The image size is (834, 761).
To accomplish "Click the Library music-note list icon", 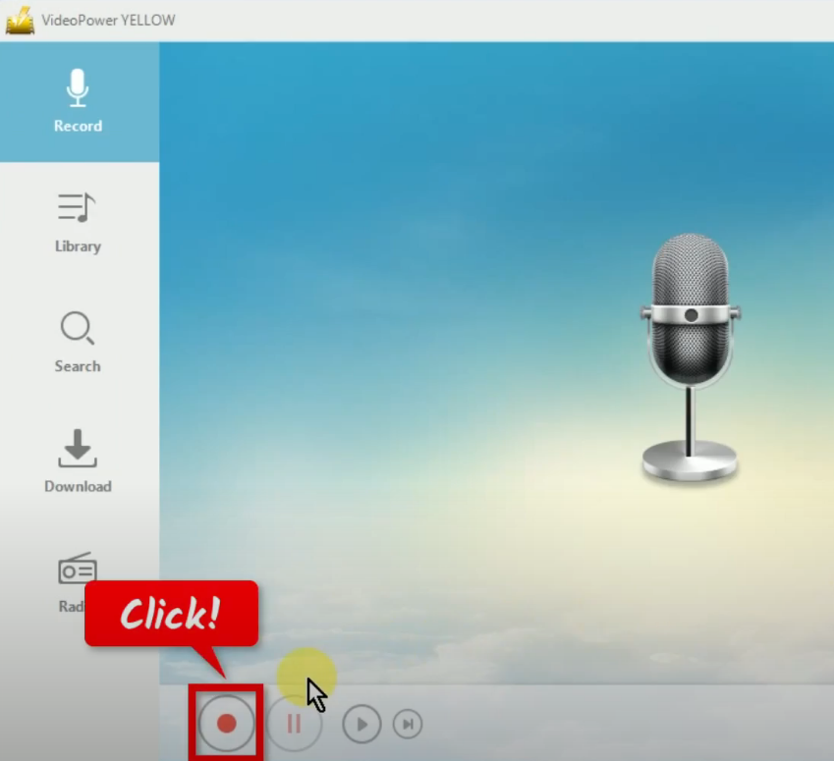I will click(x=78, y=207).
